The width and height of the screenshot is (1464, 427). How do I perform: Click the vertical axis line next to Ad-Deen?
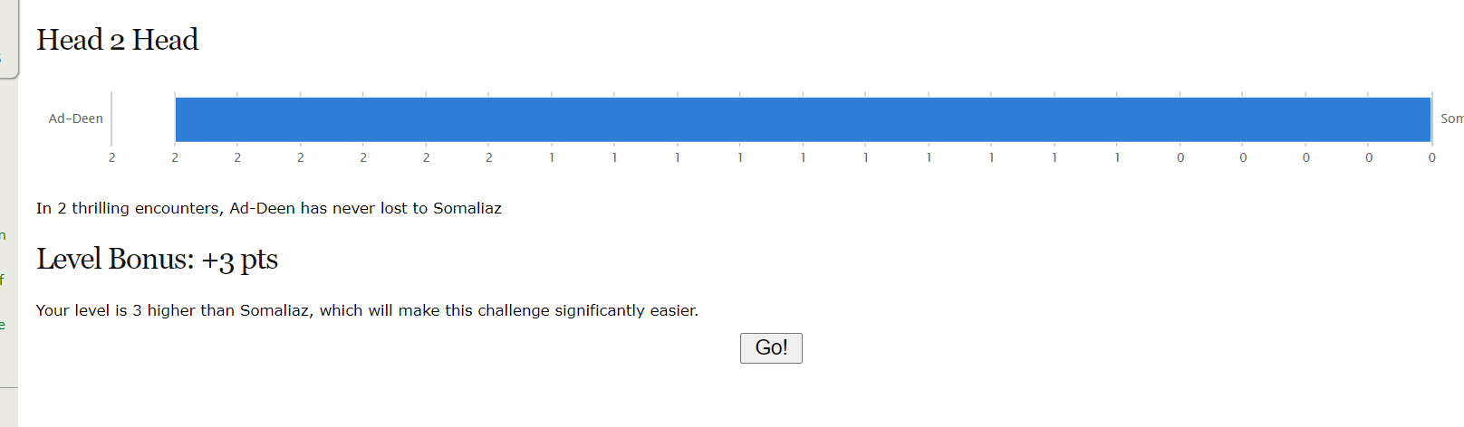[111, 118]
